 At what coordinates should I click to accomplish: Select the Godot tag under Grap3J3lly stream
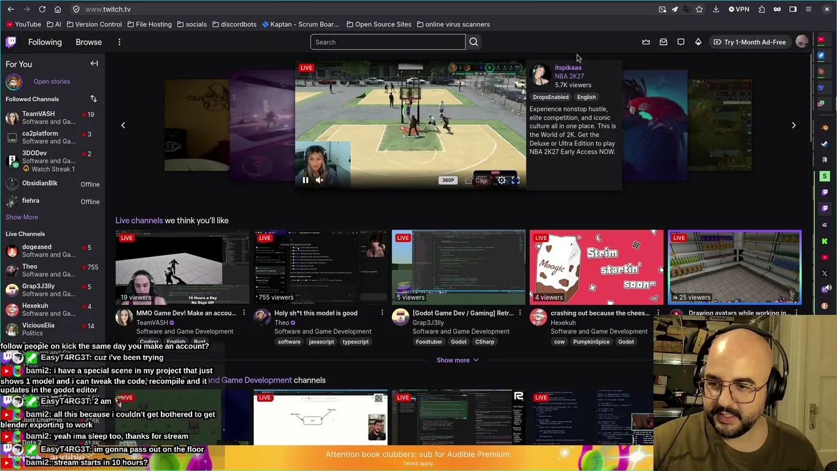[x=458, y=341]
